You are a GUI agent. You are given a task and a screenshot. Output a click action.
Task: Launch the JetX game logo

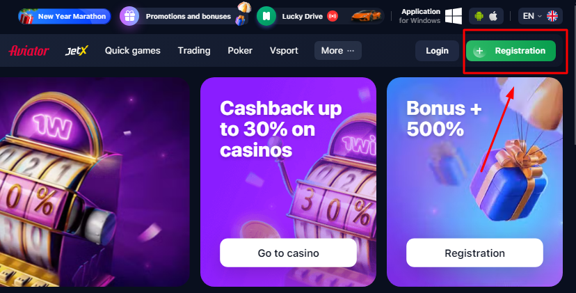[77, 51]
